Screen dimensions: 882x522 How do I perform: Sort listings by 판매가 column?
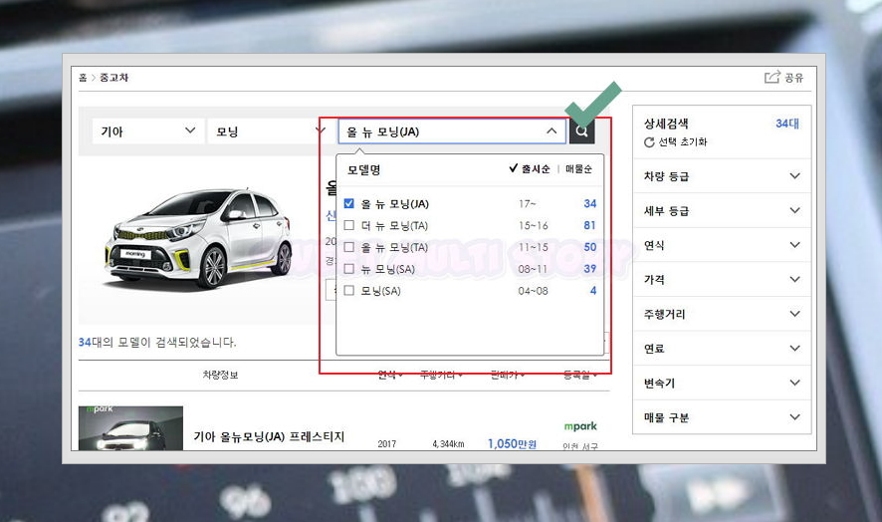click(x=508, y=375)
